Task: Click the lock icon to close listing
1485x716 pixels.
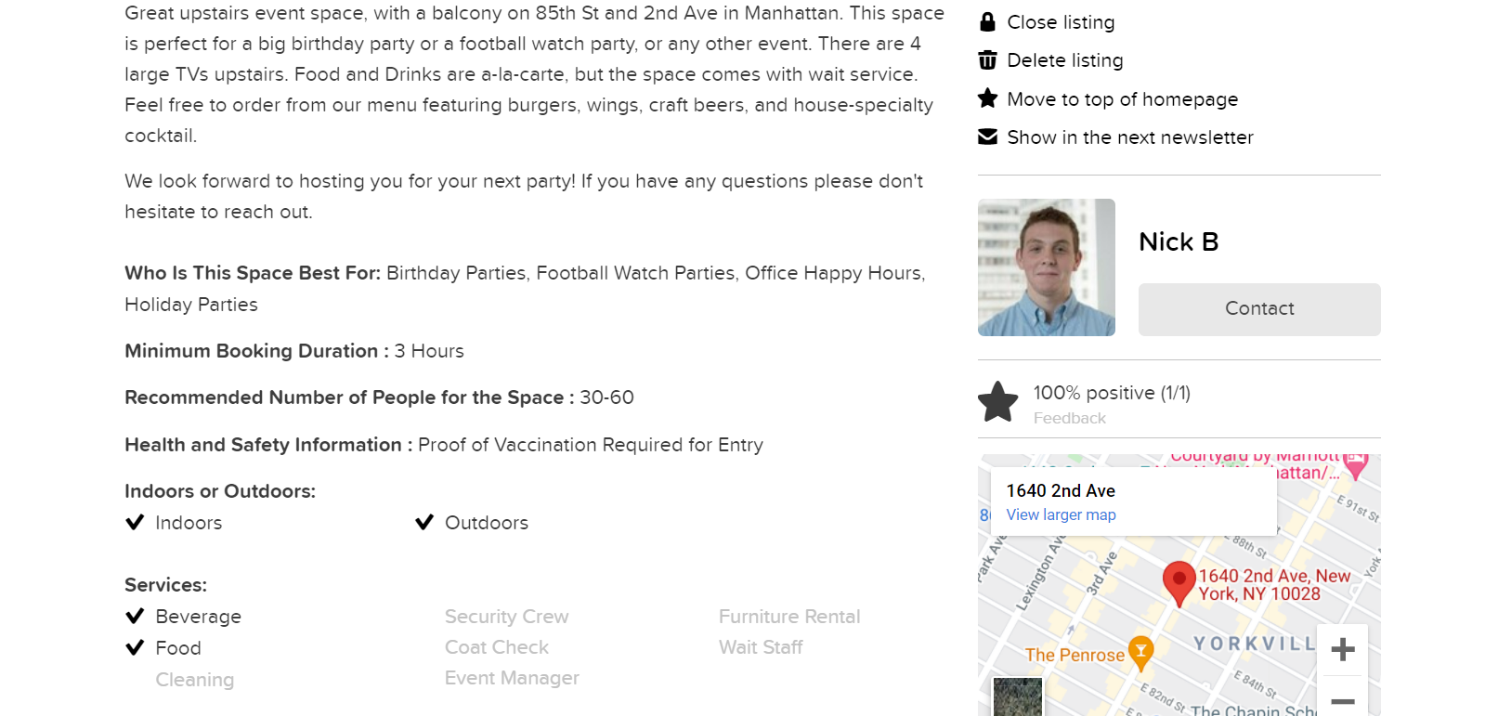Action: [987, 21]
